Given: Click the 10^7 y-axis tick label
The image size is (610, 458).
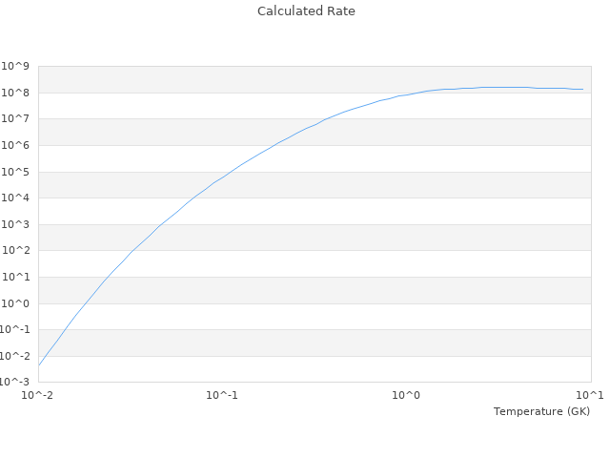Looking at the screenshot, I should coord(16,119).
